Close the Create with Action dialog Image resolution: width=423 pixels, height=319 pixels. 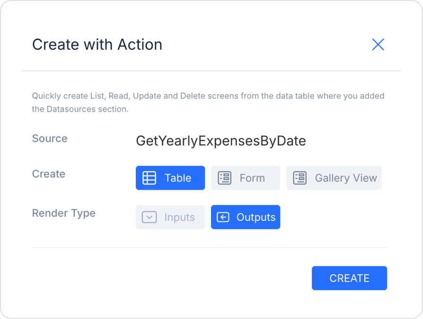click(x=378, y=45)
